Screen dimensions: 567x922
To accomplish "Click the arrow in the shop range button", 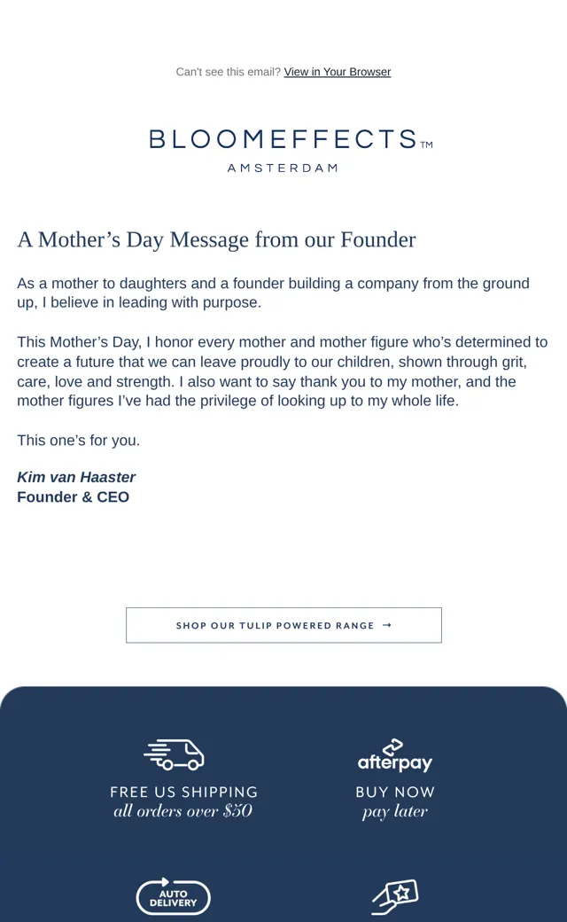I will (x=386, y=625).
